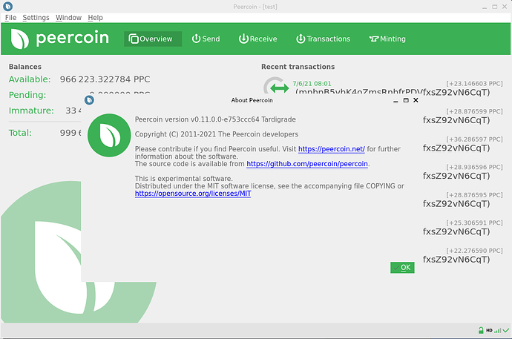Select the Peercoin version v0.11.0.0 text

[x=215, y=119]
